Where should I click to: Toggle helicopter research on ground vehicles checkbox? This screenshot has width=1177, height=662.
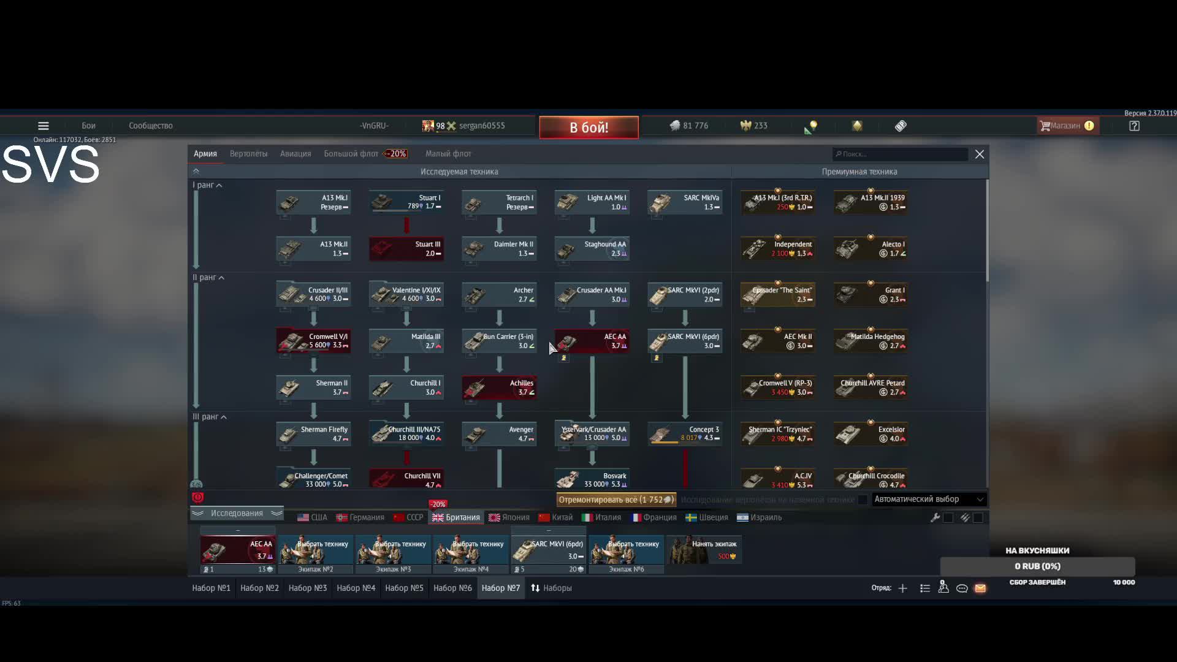tap(863, 500)
